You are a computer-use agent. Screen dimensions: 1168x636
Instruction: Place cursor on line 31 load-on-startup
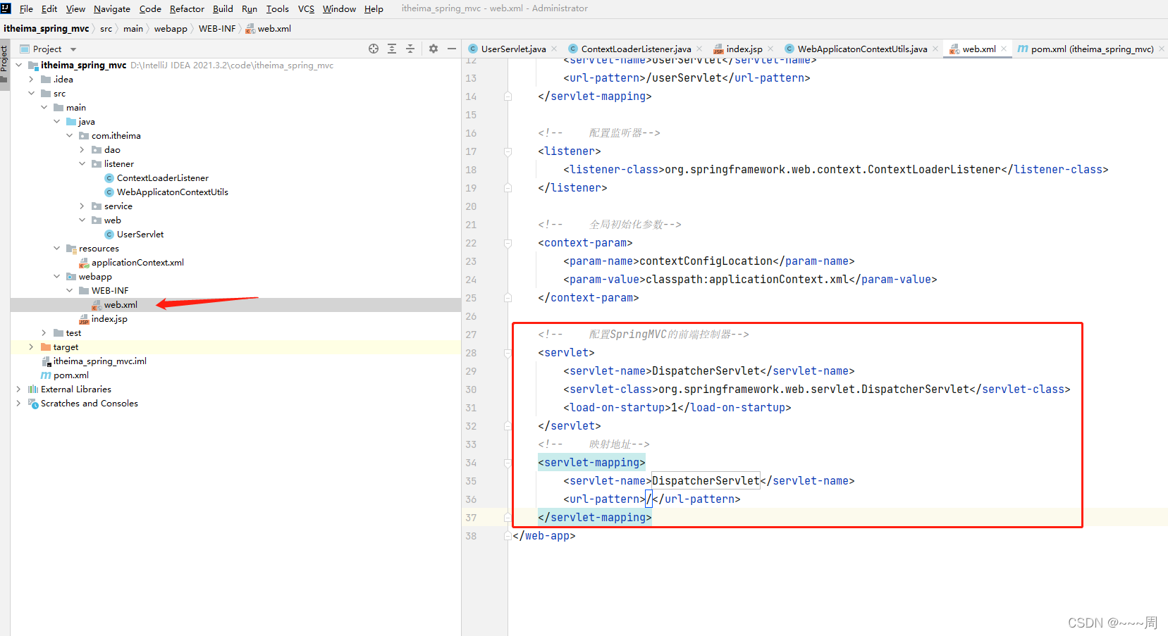(677, 408)
